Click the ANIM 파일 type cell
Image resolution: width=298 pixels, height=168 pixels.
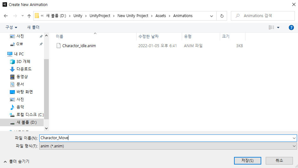[193, 46]
